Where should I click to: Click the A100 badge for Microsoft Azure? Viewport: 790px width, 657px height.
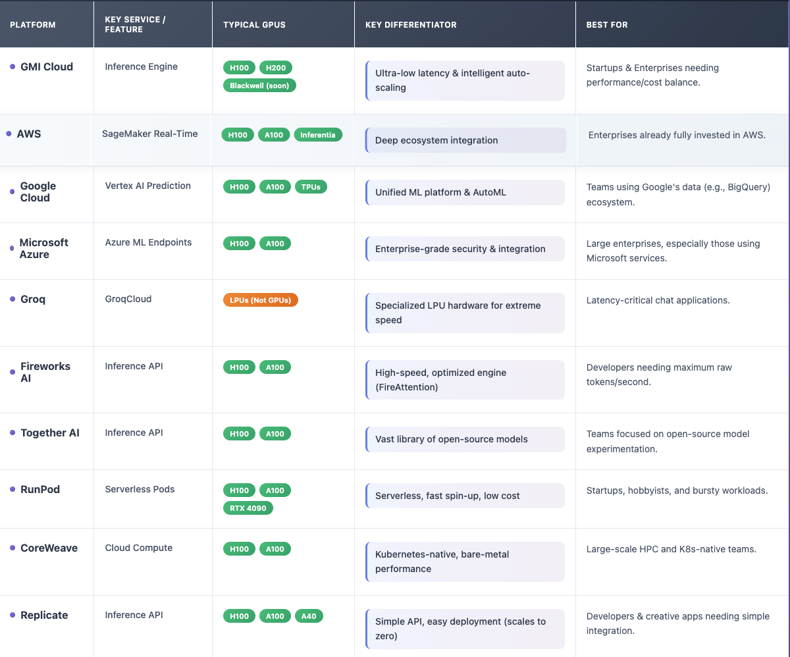coord(275,243)
